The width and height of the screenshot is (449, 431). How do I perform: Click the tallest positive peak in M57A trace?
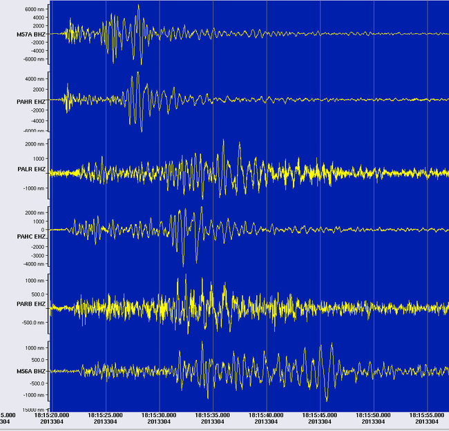click(138, 6)
